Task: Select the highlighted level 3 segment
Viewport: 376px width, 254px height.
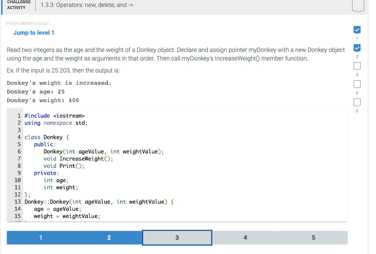Action: [177, 238]
